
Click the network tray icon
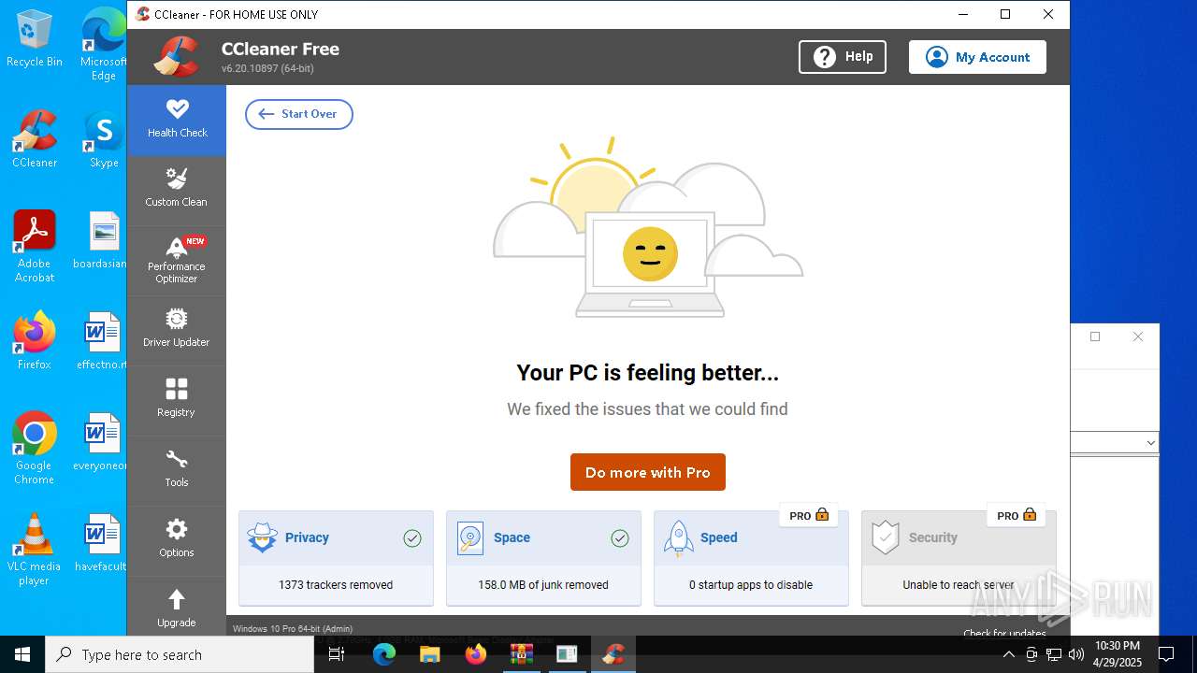[x=1054, y=654]
